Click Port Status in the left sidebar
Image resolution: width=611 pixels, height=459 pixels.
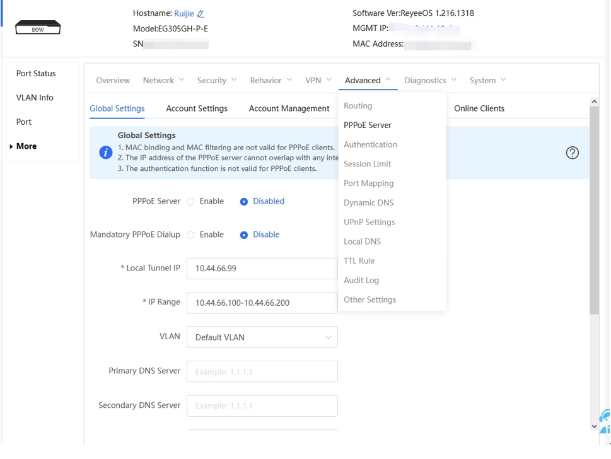36,74
